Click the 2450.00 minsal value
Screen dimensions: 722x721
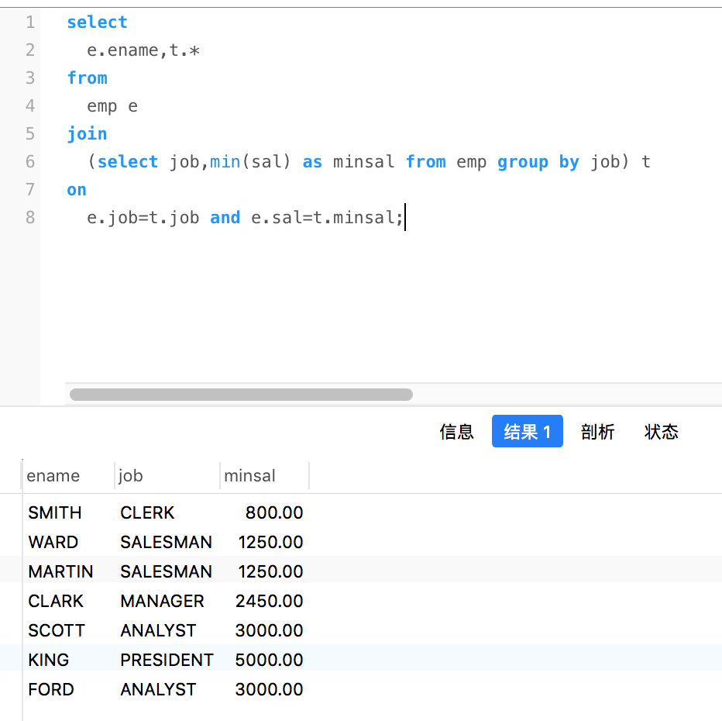point(269,601)
